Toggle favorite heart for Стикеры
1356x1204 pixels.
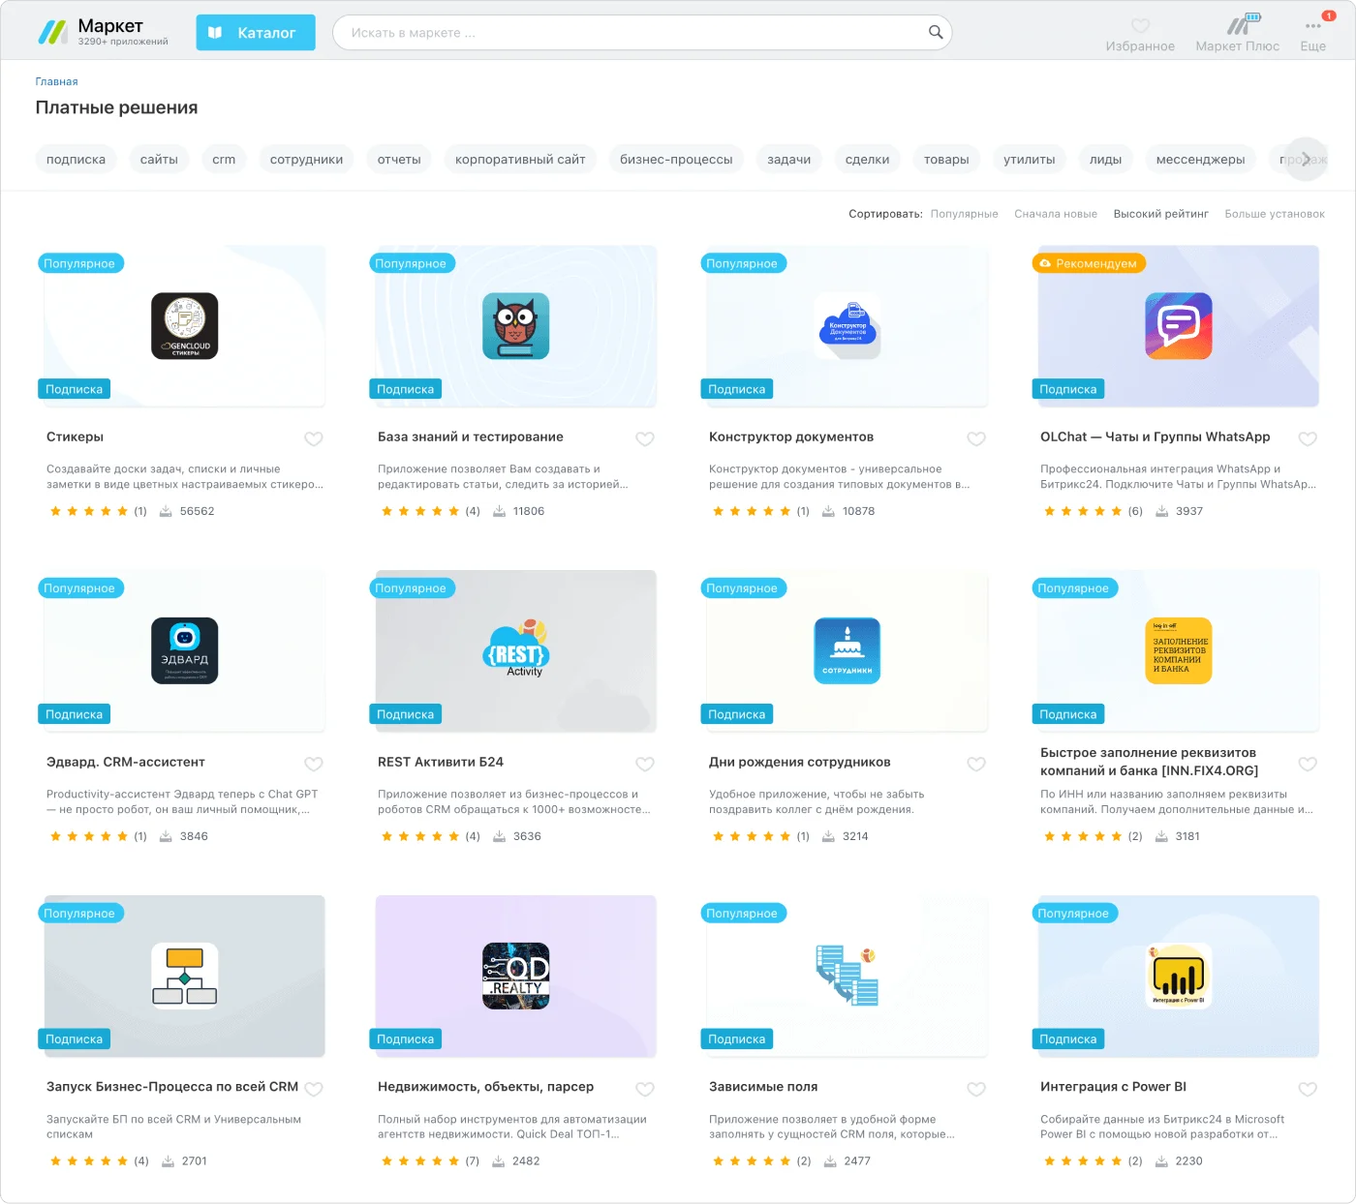click(x=314, y=438)
